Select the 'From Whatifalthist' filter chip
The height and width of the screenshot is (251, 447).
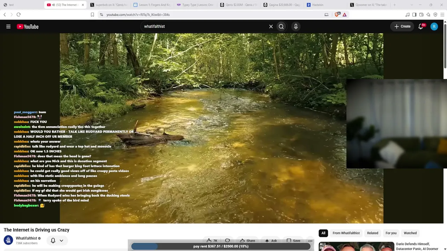coord(346,233)
